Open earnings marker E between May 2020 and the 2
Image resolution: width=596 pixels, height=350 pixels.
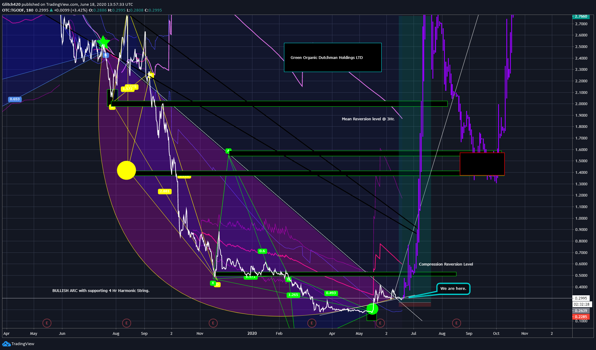380,323
